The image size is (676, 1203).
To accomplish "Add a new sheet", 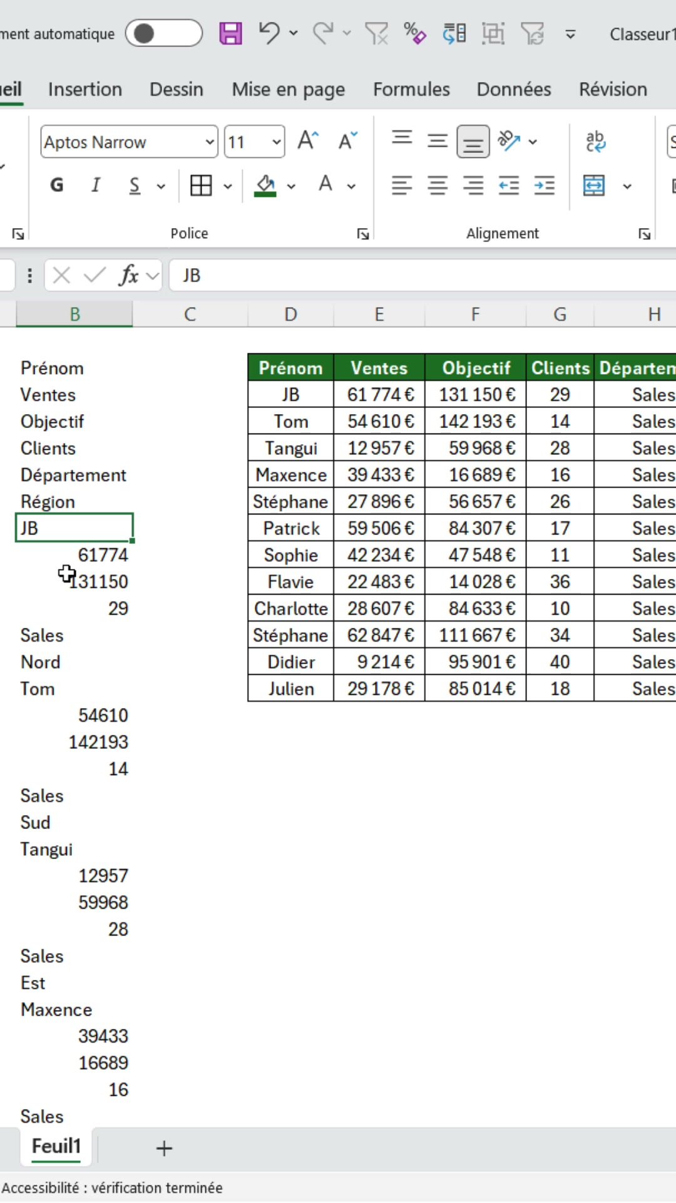I will point(164,1148).
